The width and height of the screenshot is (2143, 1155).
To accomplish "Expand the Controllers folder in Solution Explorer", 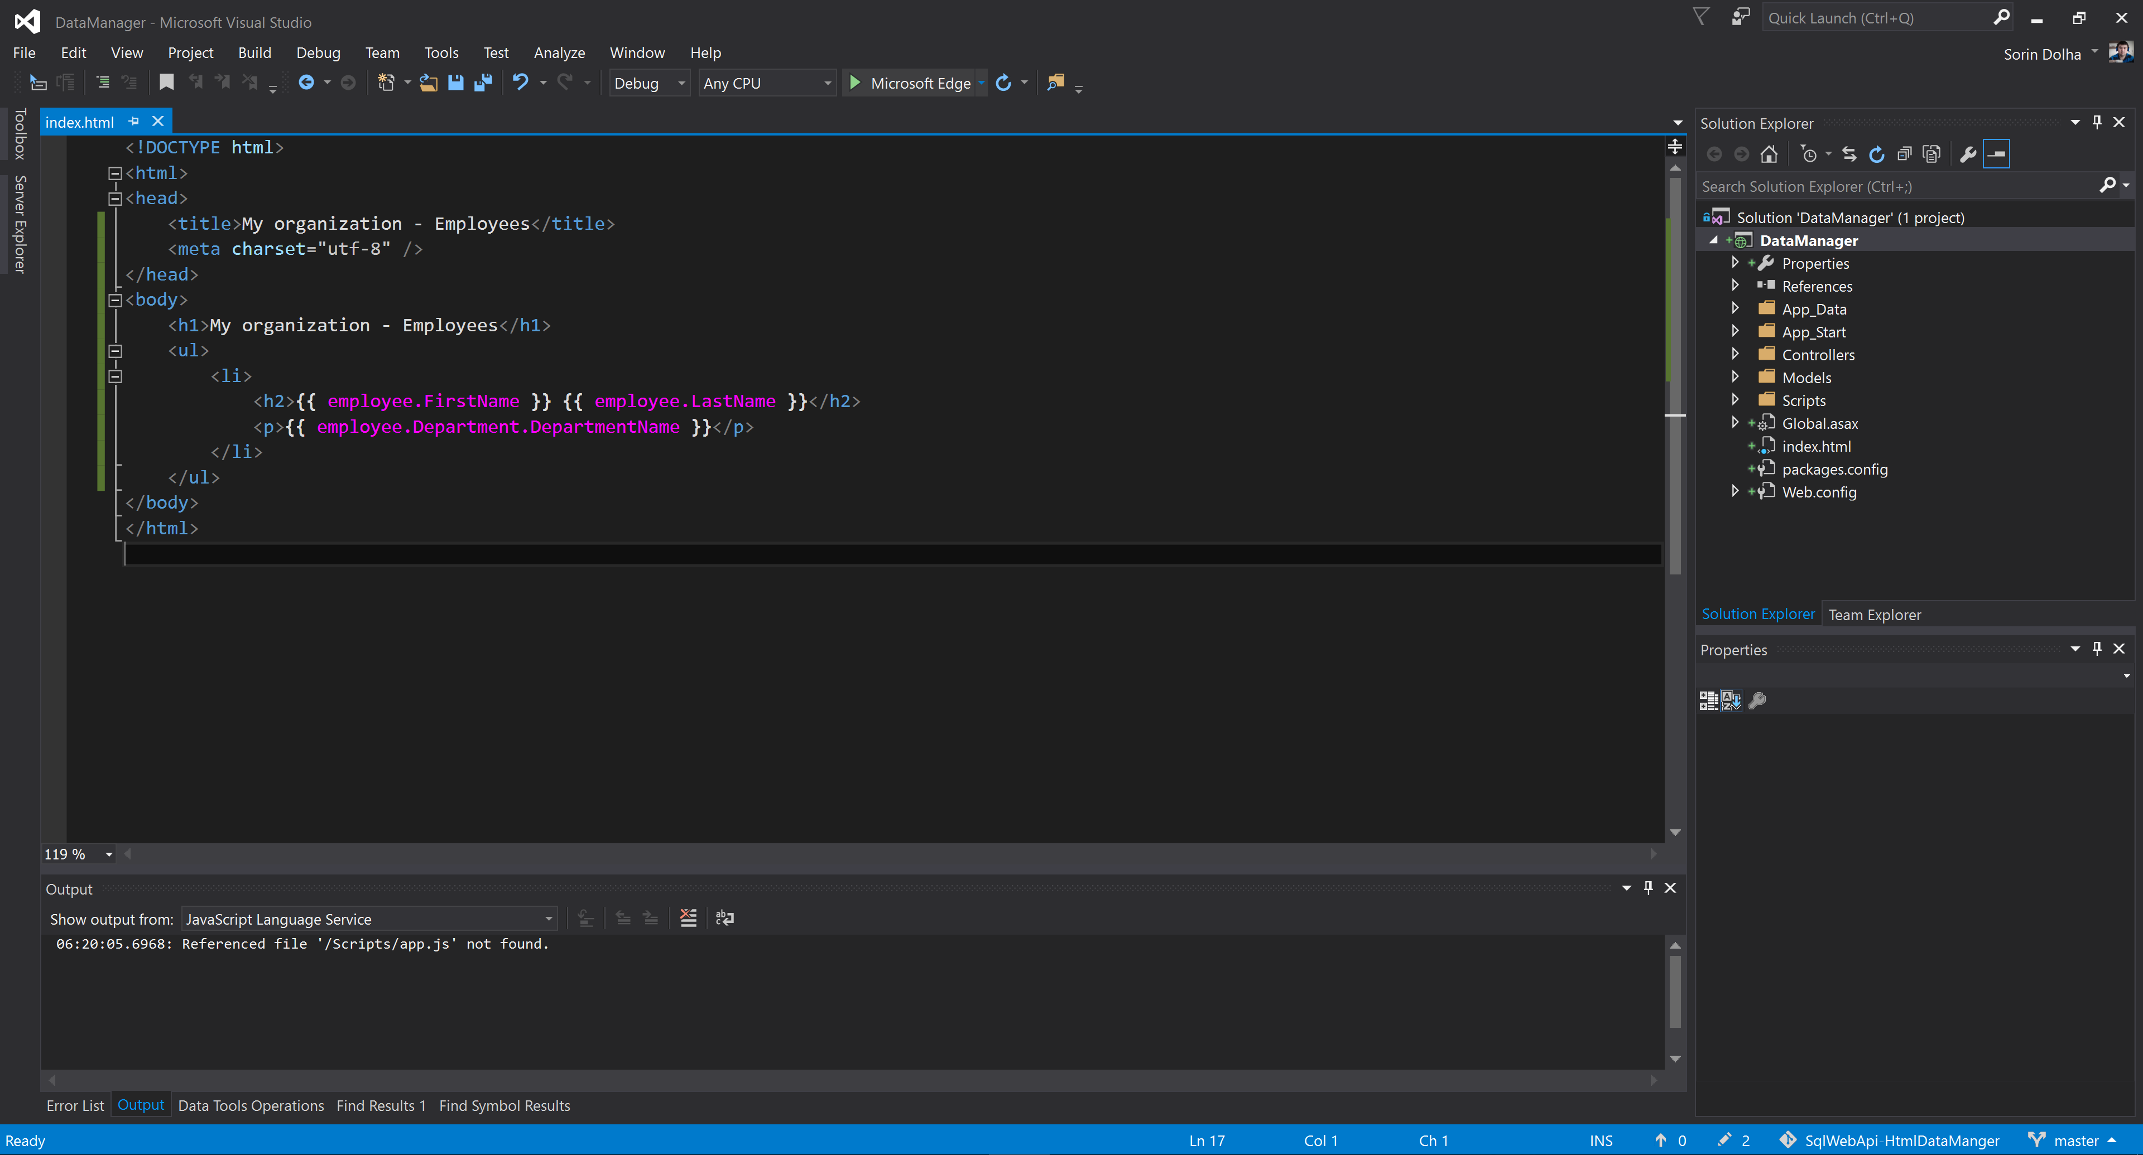I will coord(1734,354).
